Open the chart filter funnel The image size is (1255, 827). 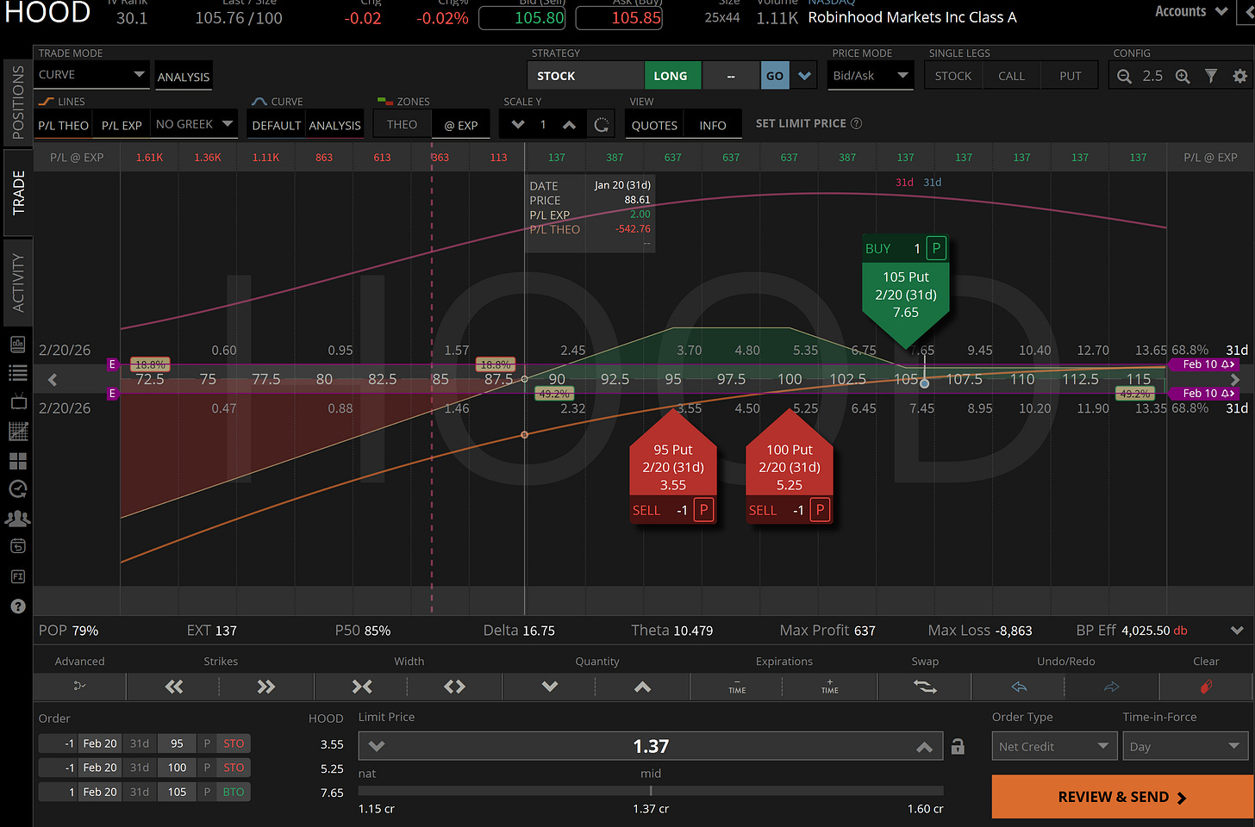pos(1211,76)
